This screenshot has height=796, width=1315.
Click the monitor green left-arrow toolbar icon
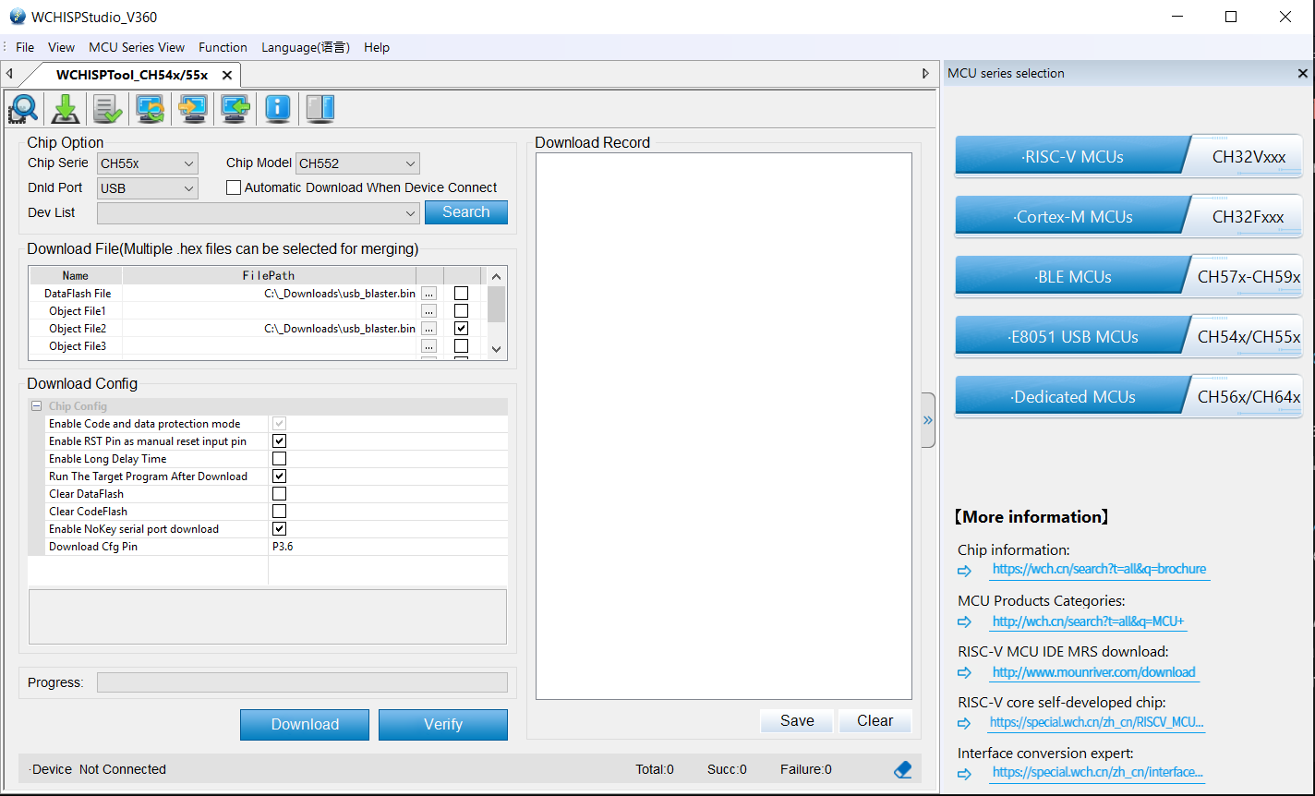click(235, 109)
